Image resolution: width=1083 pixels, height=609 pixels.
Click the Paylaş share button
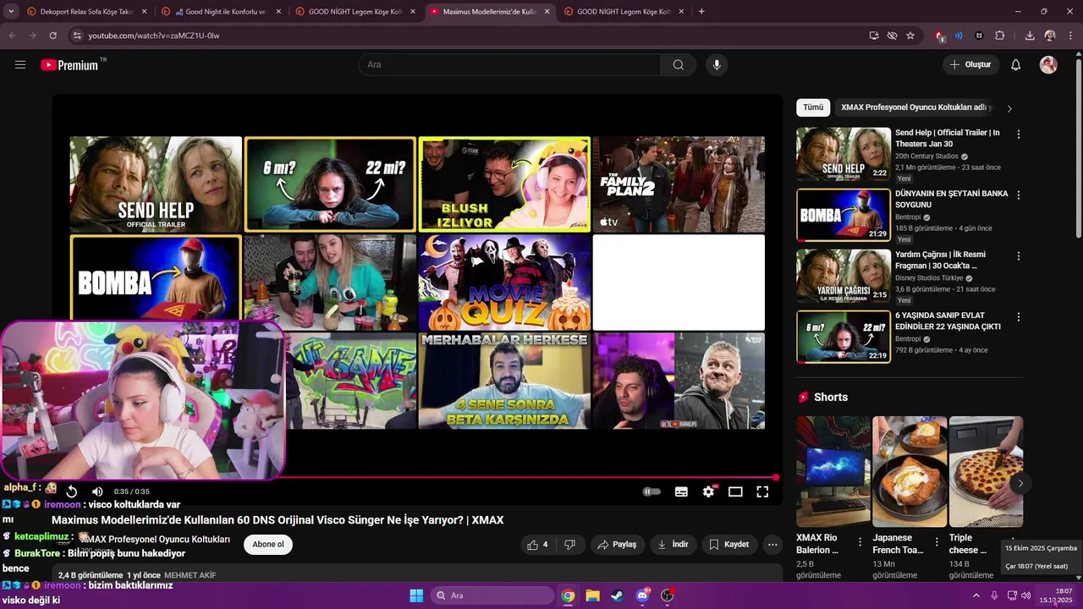point(617,545)
